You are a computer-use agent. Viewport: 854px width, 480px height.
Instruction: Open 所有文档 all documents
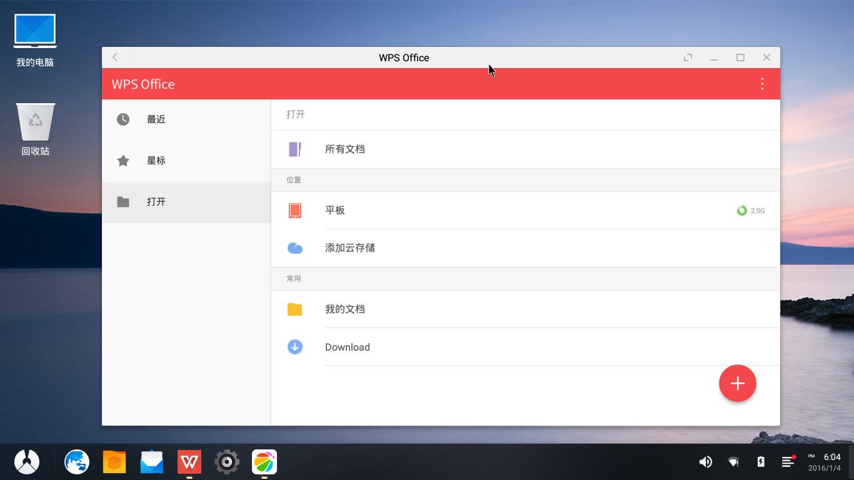[x=526, y=149]
